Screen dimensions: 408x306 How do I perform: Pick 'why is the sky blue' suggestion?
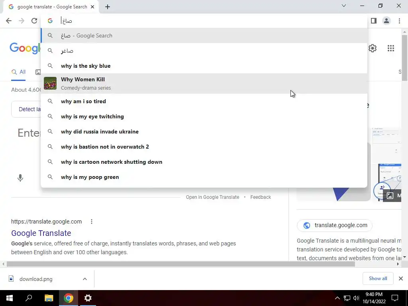[x=204, y=66]
